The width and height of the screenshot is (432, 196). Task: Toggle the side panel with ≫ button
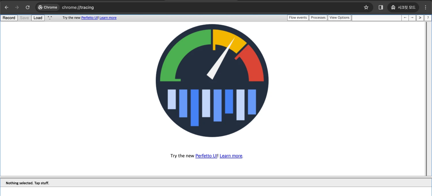point(420,18)
